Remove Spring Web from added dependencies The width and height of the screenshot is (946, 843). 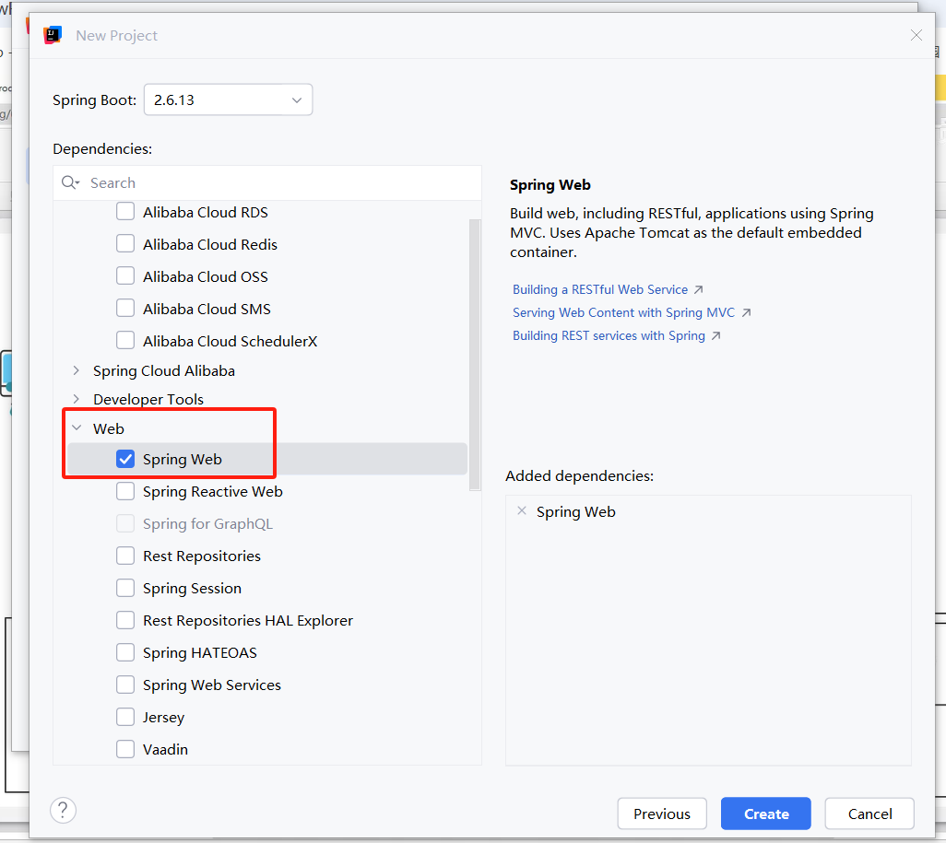pos(522,511)
